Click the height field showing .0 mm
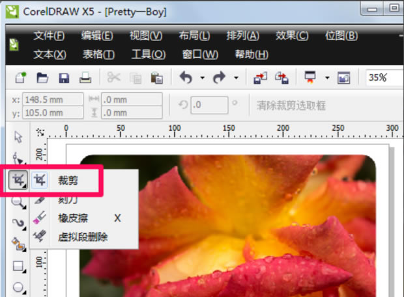This screenshot has height=297, width=404. [132, 112]
